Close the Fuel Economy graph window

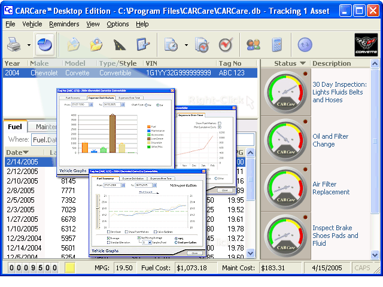tap(204, 172)
